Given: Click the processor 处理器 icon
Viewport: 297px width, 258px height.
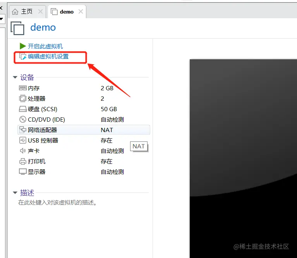Looking at the screenshot, I should [x=23, y=98].
